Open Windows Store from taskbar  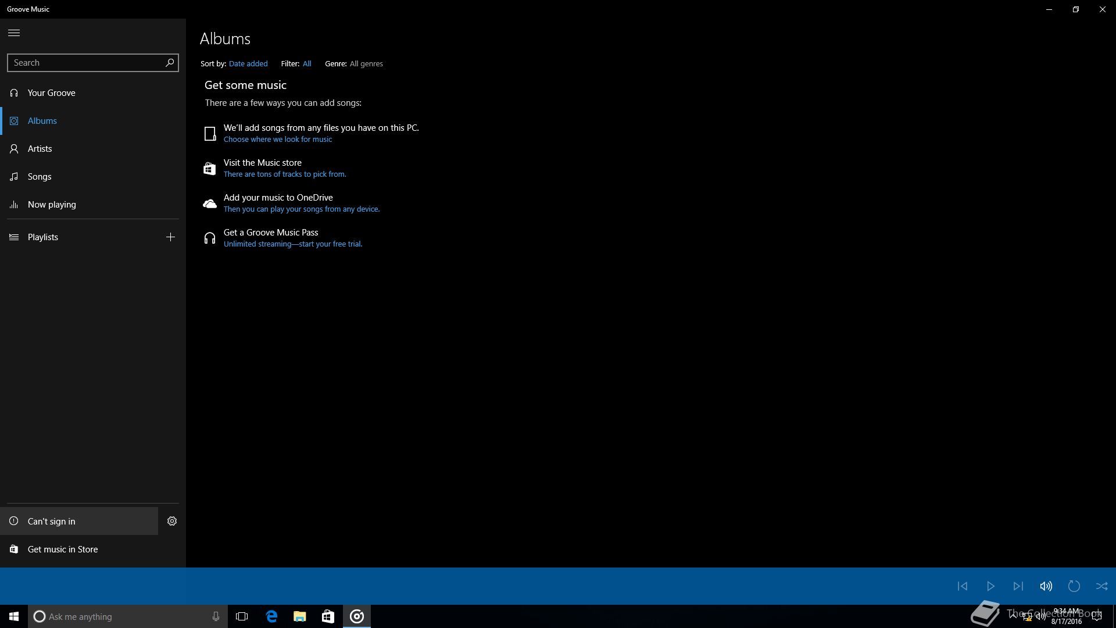click(328, 616)
